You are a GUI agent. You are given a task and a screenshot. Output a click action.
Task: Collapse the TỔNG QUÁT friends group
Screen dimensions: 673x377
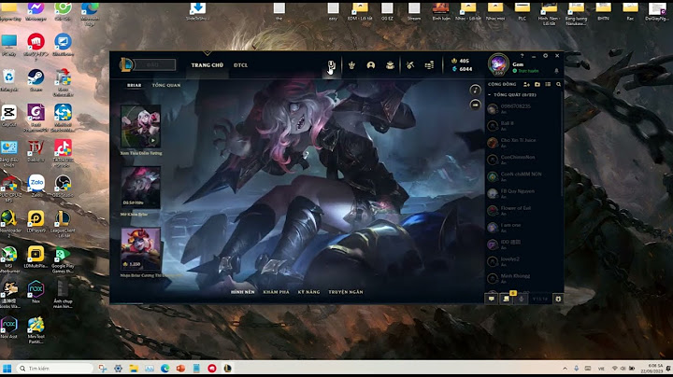[x=513, y=94]
